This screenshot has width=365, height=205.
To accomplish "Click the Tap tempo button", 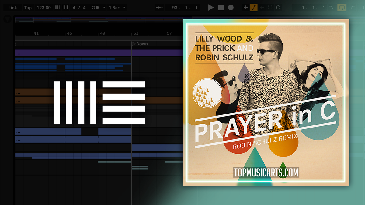I will point(28,8).
